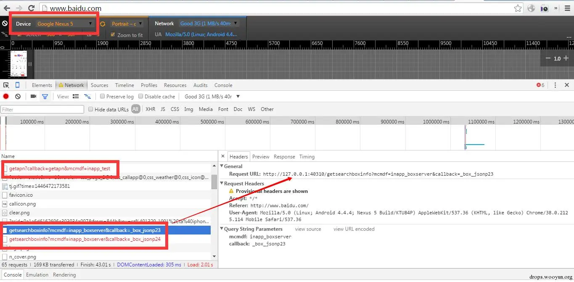Select the getsearchboxinfo _box_jsonp24 request

point(105,239)
